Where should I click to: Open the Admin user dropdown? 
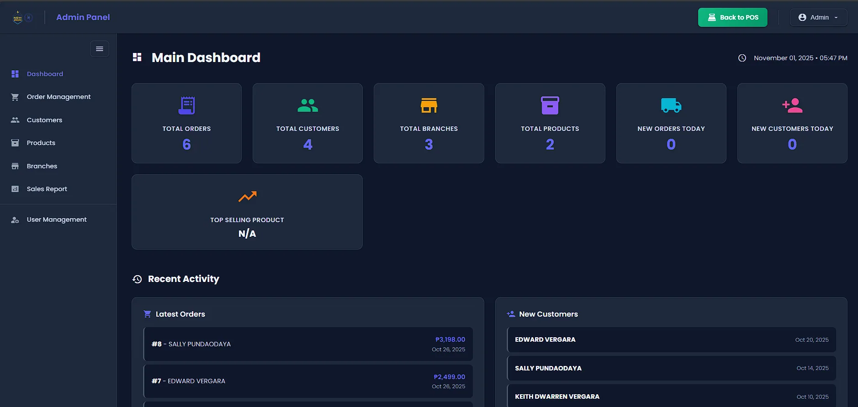coord(818,17)
